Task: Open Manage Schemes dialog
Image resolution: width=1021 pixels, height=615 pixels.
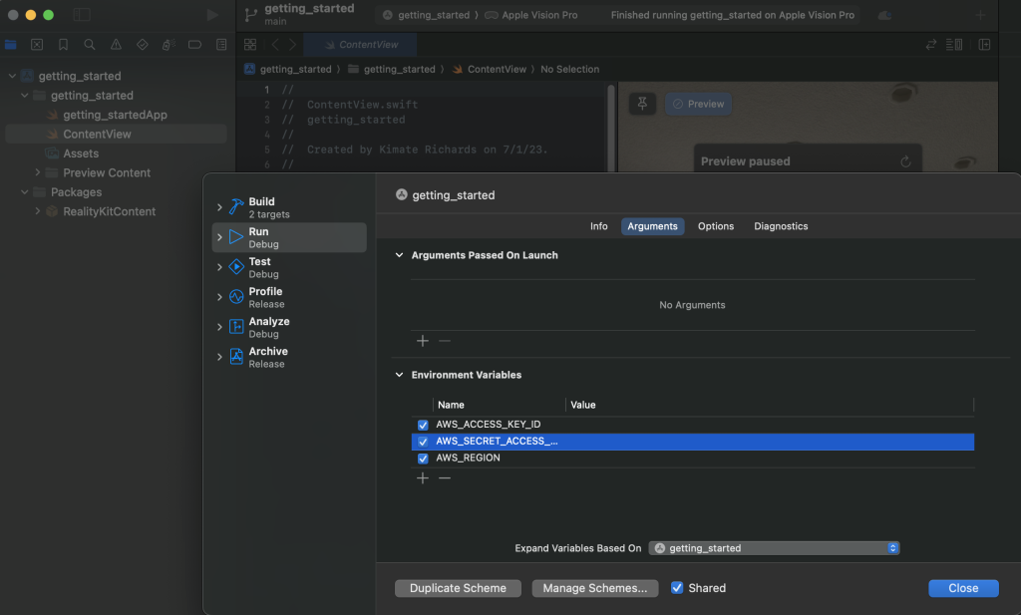Action: point(594,588)
